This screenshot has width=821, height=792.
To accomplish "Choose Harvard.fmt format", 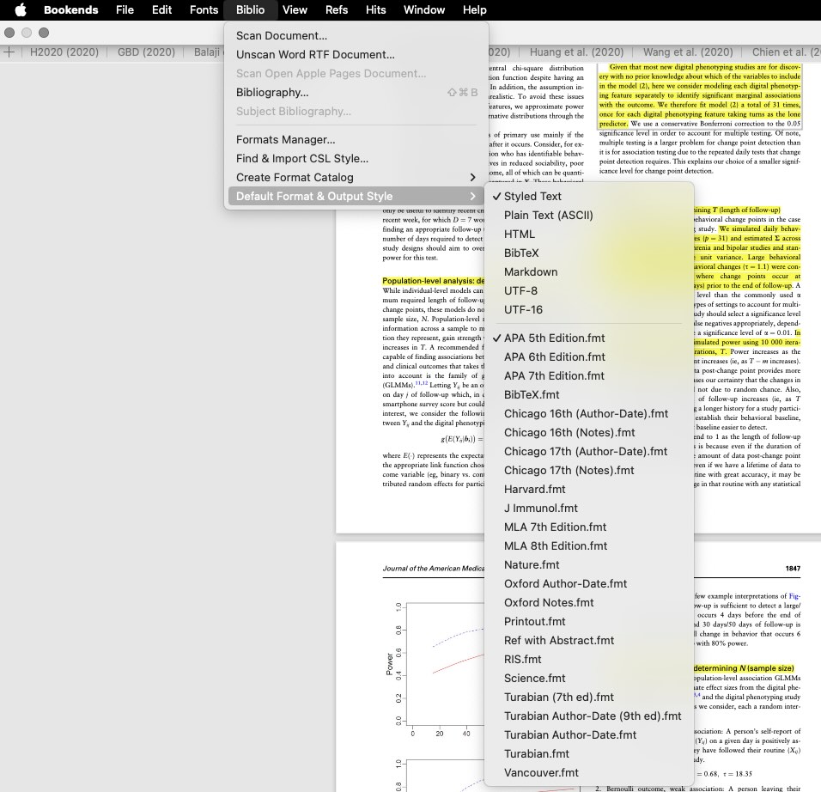I will [589, 489].
